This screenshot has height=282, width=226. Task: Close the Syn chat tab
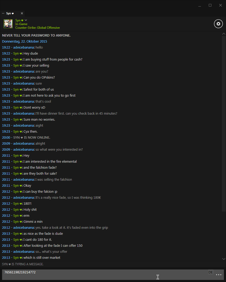coord(22,13)
